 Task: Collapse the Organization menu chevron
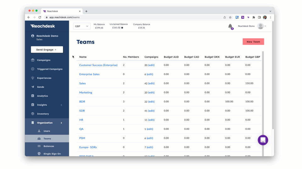click(x=61, y=123)
